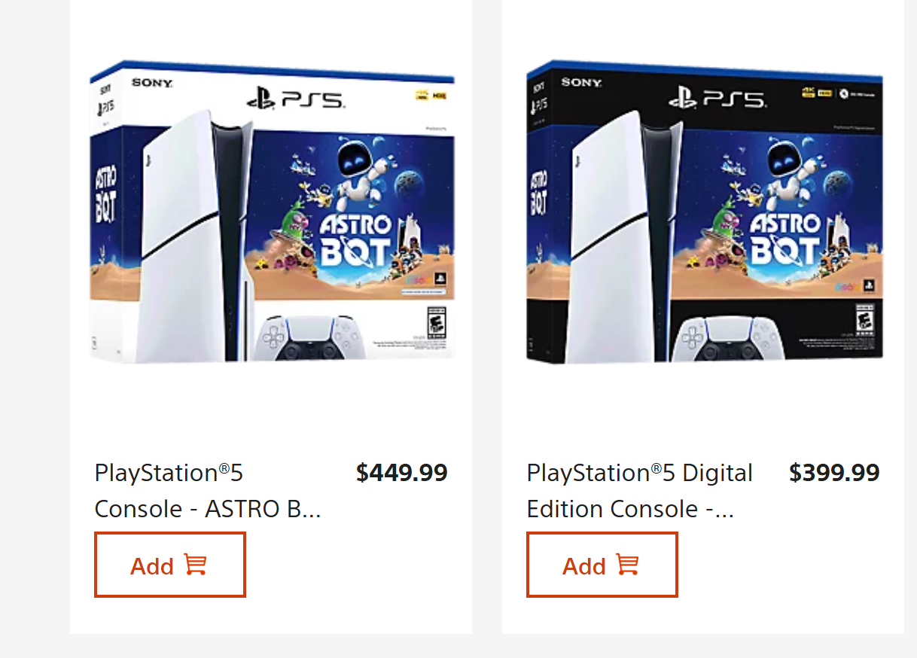Click the cart icon on PlayStation 5 Console's Add button
Viewport: 917px width, 658px height.
(196, 565)
